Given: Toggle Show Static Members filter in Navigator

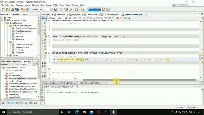Looking at the screenshot, I should tap(12, 103).
